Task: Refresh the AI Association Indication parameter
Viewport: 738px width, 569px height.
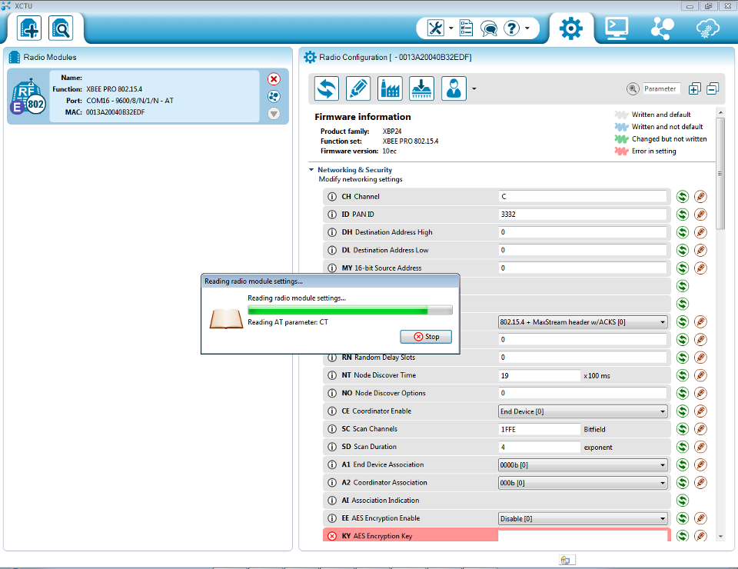Action: click(x=683, y=501)
